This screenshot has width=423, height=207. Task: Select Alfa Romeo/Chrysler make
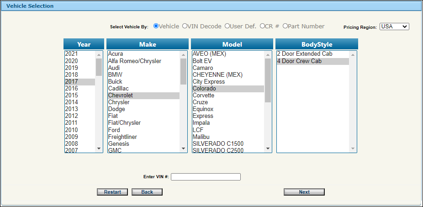pos(143,61)
